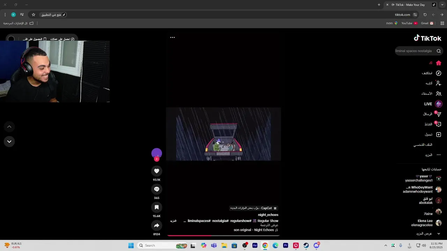Viewport: 447px width, 251px height.
Task: Open YouTube bookmark
Action: coord(409,23)
